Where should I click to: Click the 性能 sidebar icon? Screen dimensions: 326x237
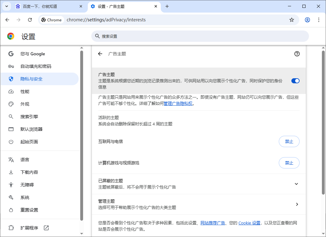point(11,91)
